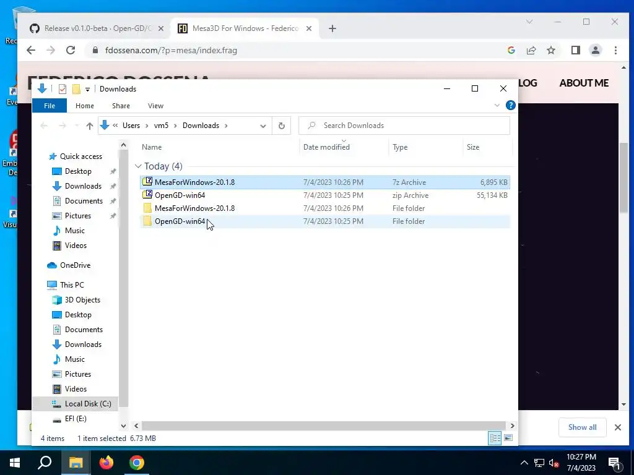Open the Chrome profile avatar

(x=595, y=50)
